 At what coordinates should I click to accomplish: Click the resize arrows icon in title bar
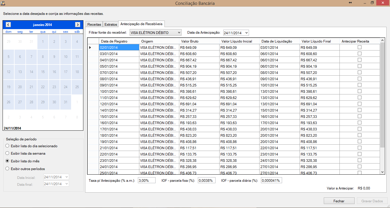[x=350, y=3]
